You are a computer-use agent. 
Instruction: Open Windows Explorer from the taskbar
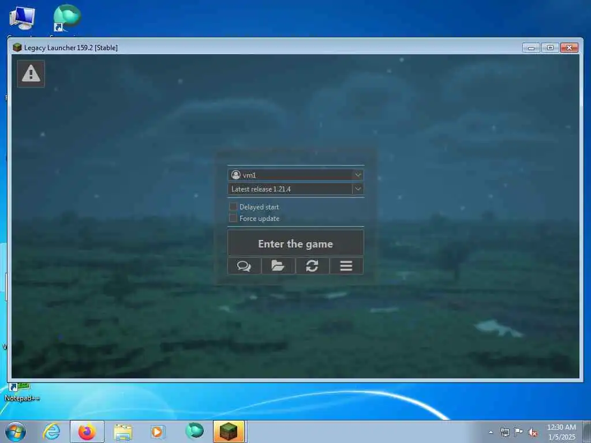pyautogui.click(x=123, y=431)
